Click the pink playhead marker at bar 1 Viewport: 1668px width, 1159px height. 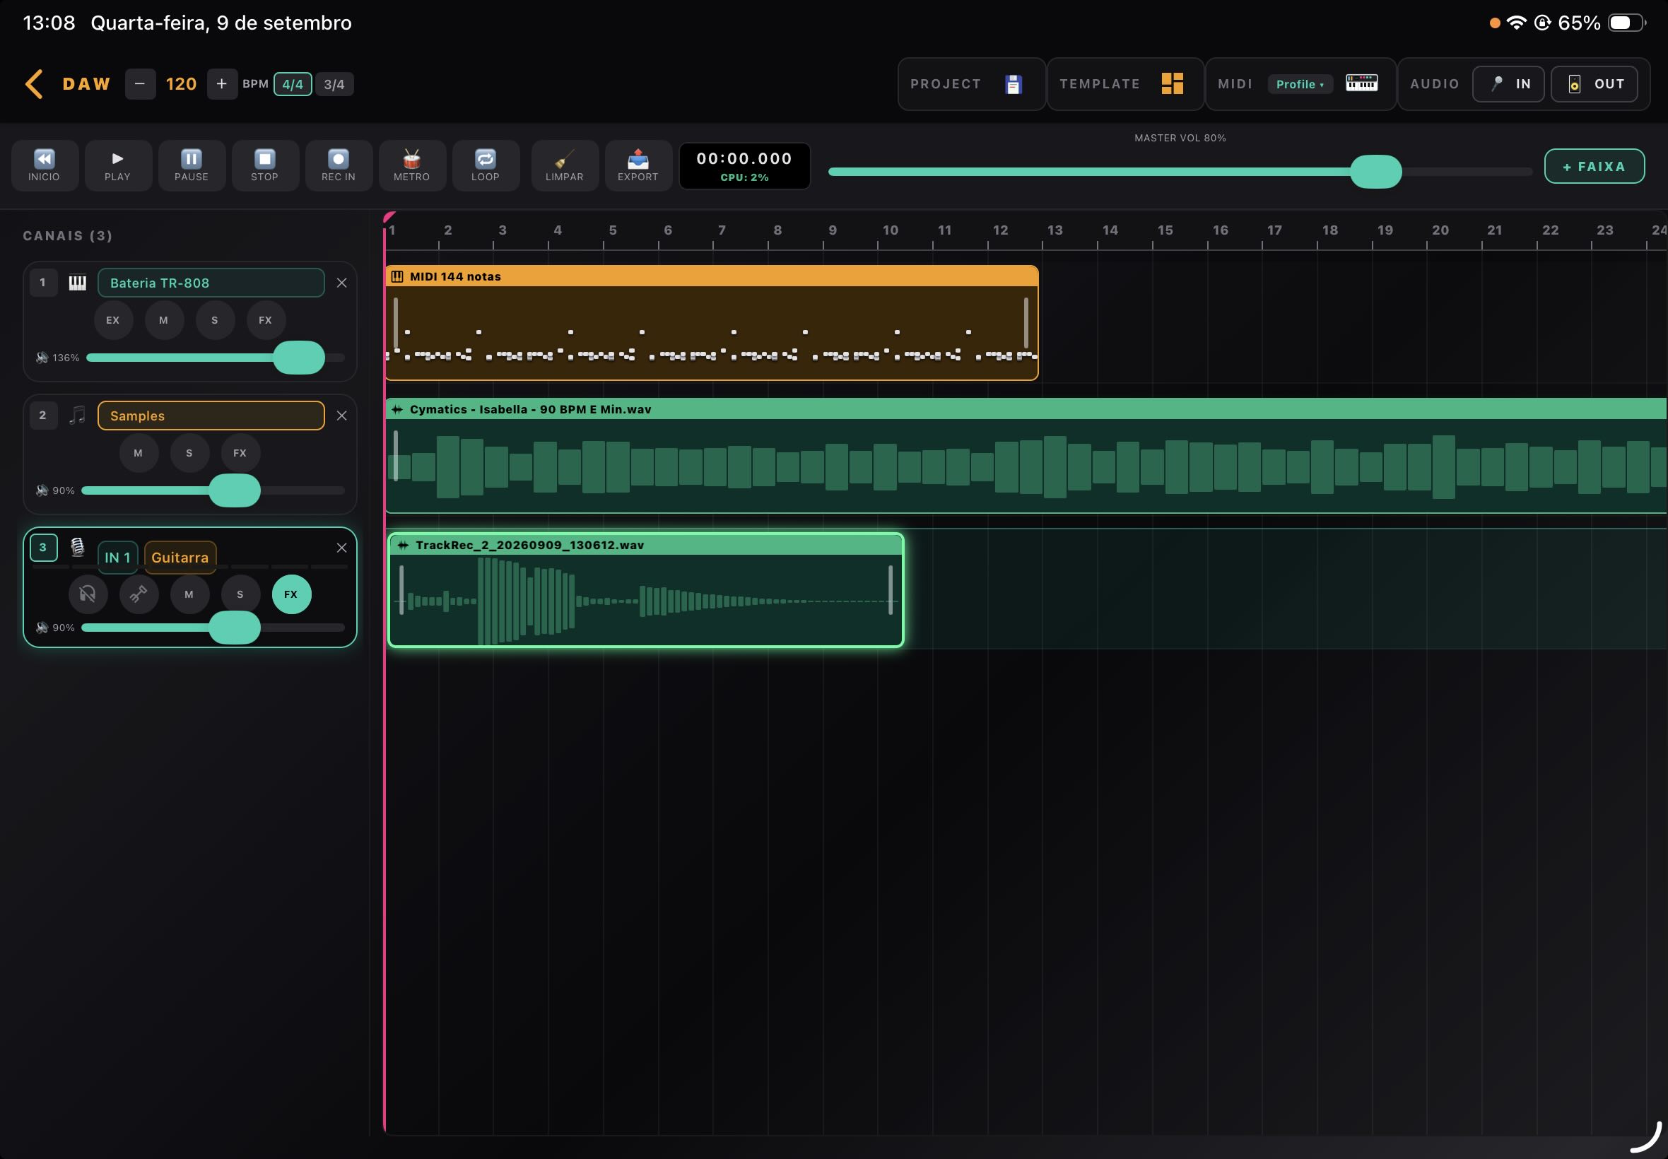point(389,217)
